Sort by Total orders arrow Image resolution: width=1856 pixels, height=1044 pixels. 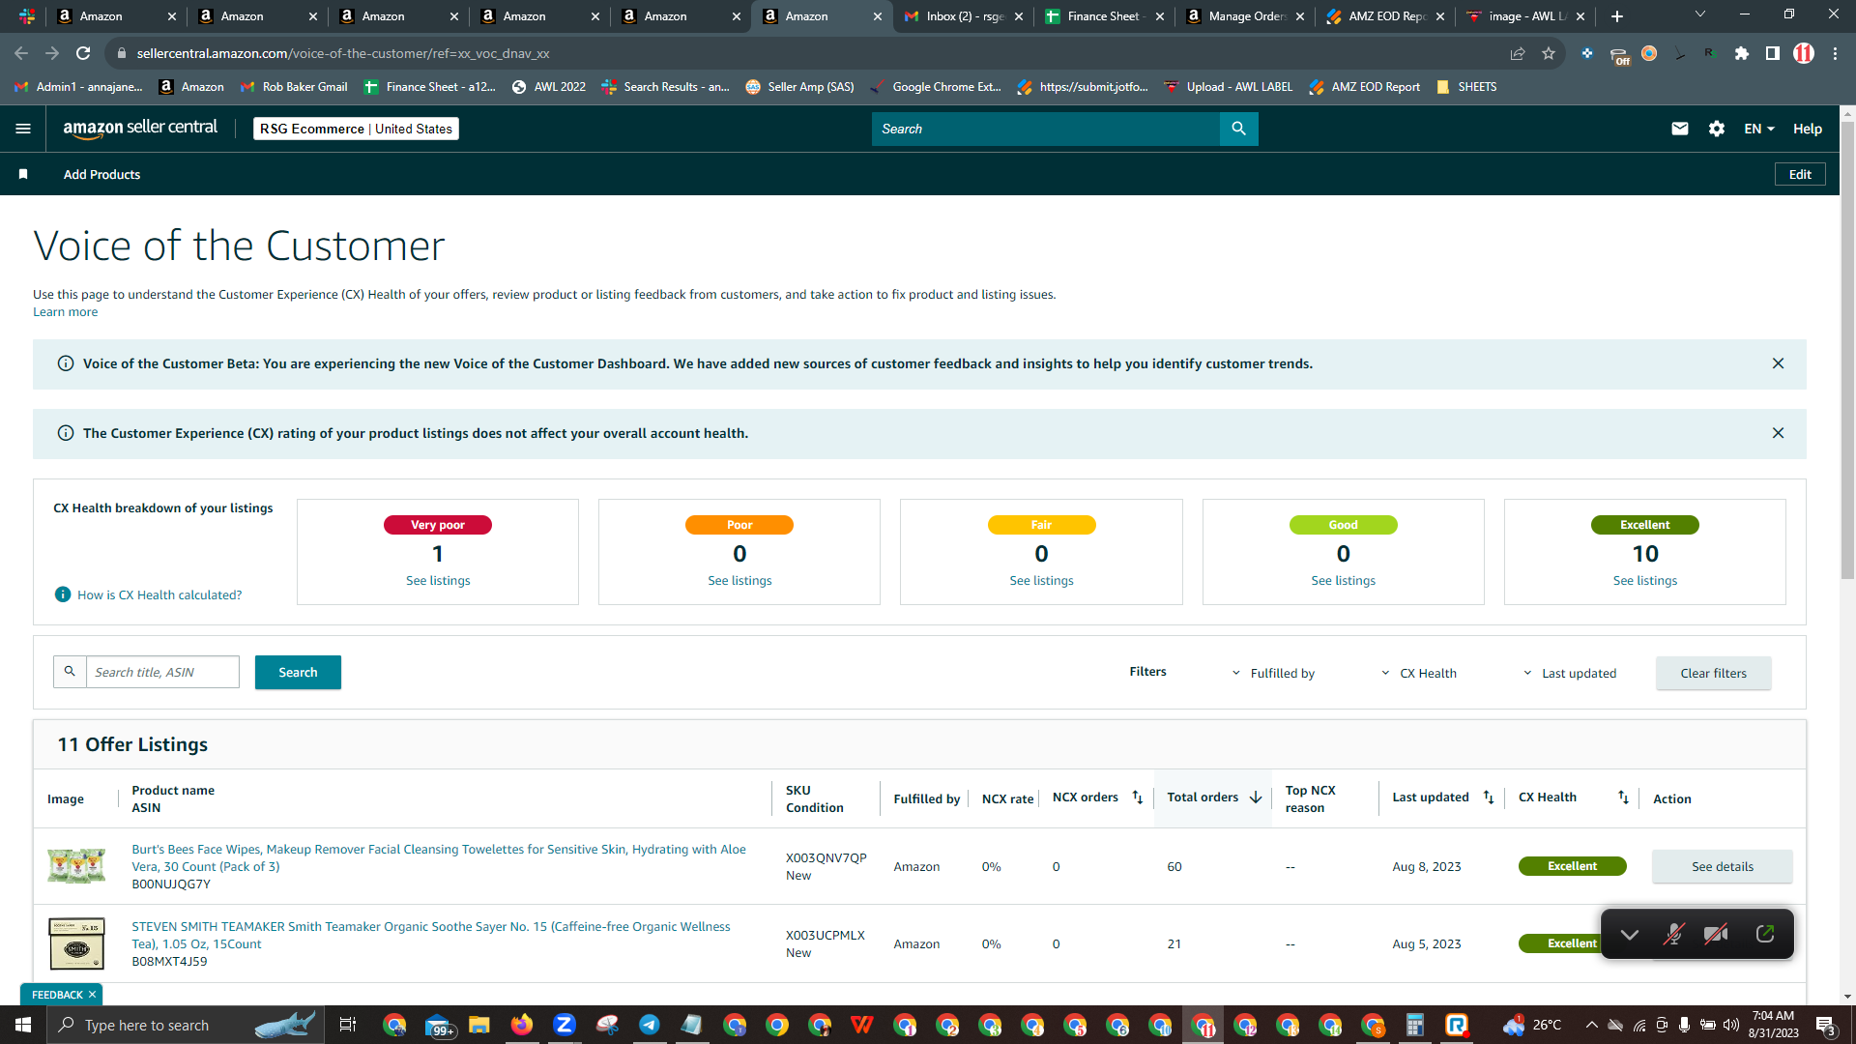click(1256, 797)
